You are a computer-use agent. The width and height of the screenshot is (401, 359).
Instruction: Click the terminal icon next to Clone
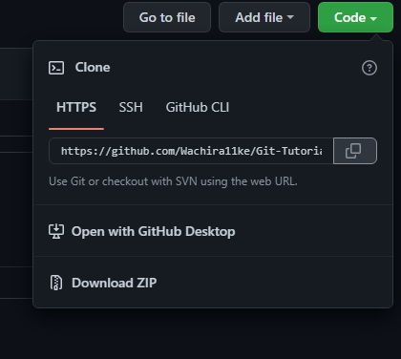tap(56, 68)
